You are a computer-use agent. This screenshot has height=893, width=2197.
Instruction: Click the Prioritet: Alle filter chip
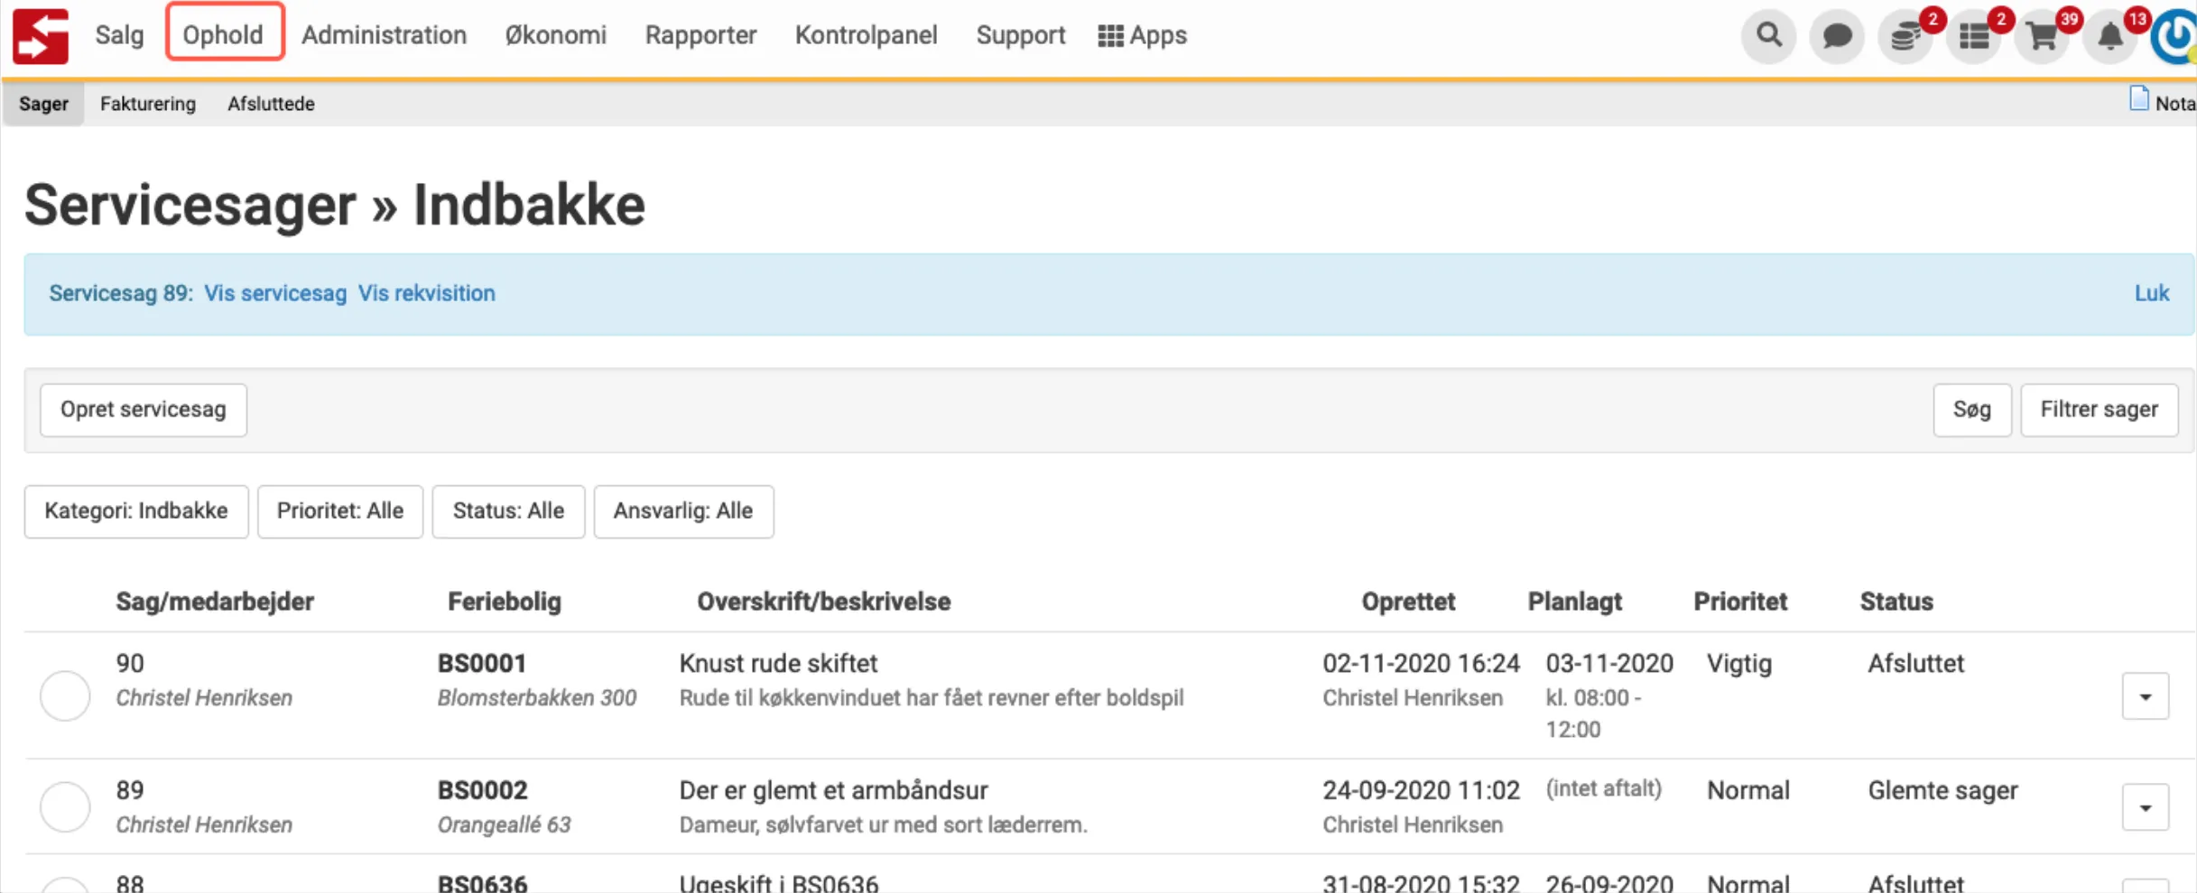pyautogui.click(x=339, y=511)
